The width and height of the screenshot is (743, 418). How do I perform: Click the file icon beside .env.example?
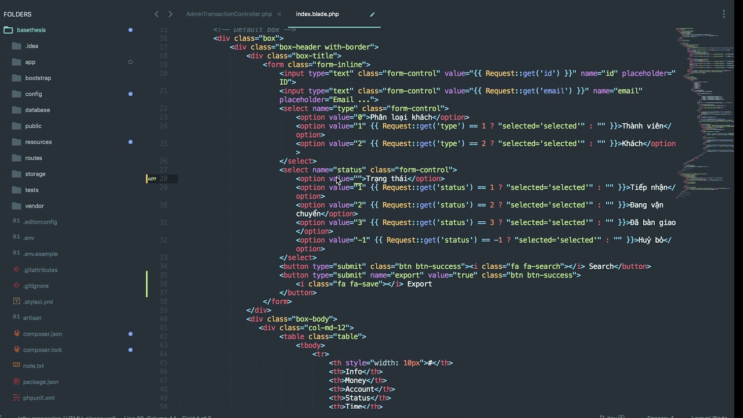coord(16,254)
